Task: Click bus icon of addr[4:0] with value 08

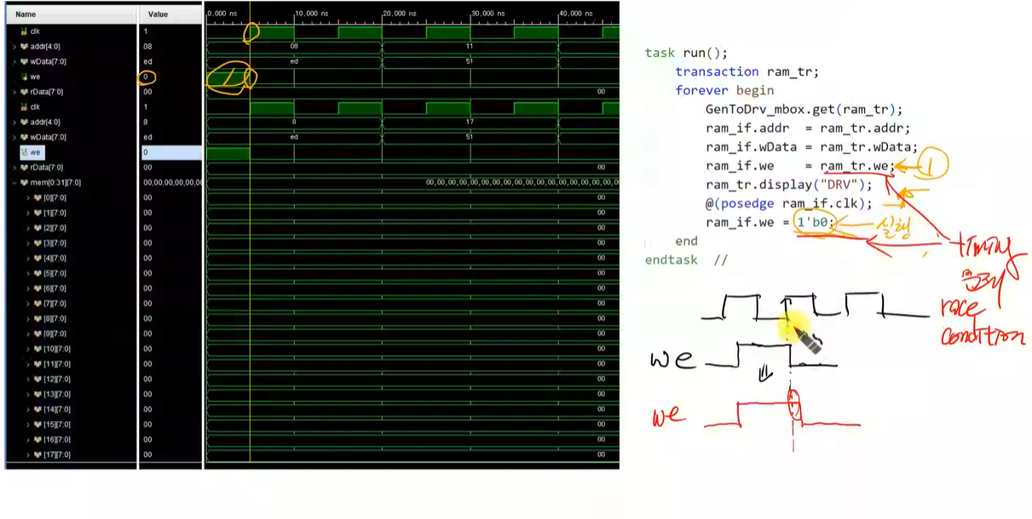Action: [x=24, y=46]
